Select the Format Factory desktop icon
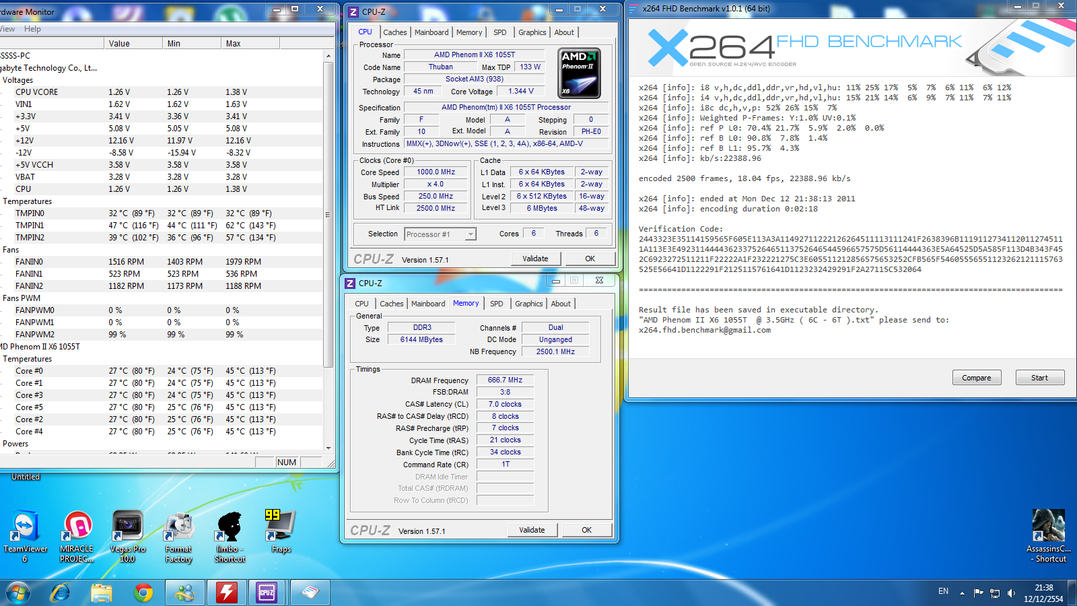Screen dimensions: 1077x606 [179, 536]
